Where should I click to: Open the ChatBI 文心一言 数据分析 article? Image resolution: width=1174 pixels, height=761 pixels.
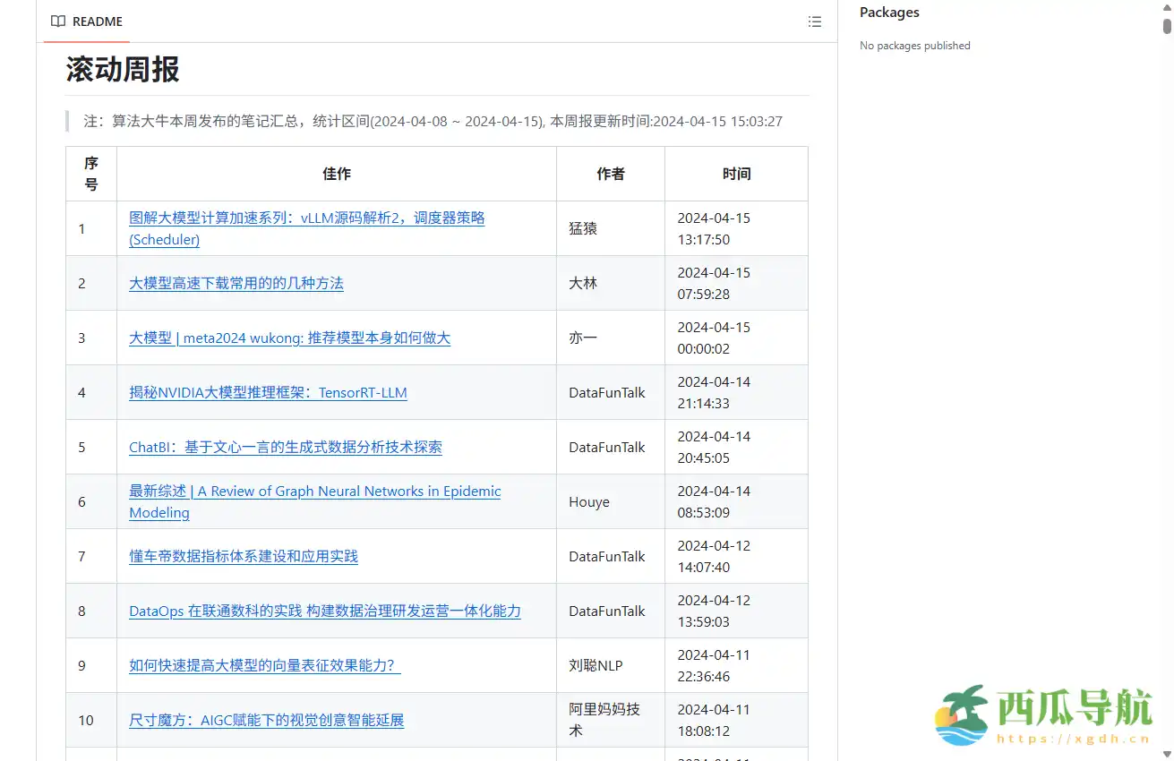(286, 447)
